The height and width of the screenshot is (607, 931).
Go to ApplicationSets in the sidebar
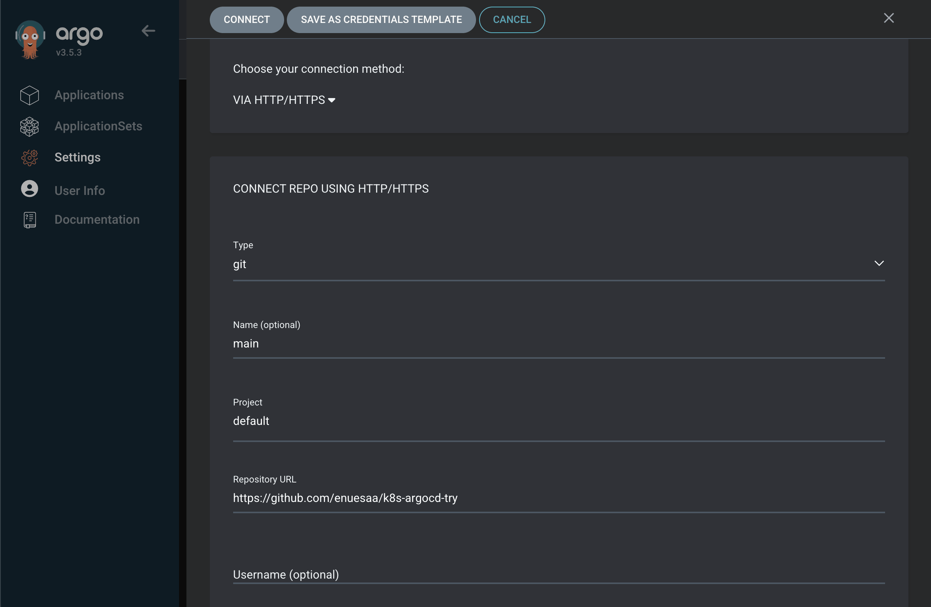coord(98,126)
